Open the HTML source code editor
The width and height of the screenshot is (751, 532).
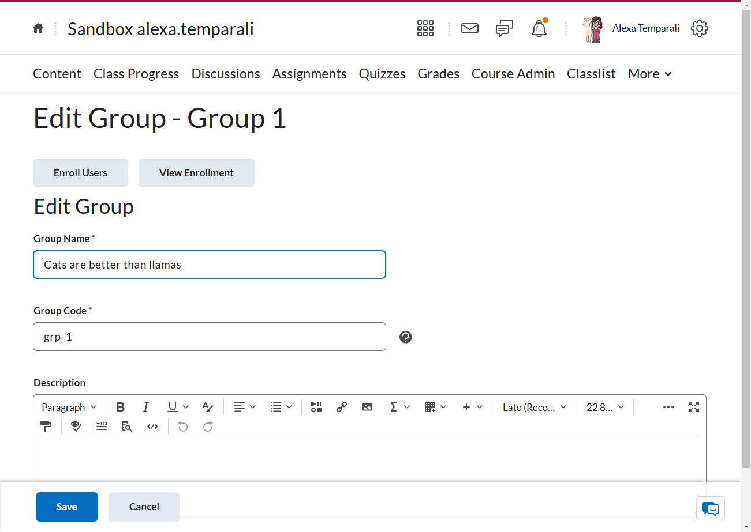coord(152,427)
